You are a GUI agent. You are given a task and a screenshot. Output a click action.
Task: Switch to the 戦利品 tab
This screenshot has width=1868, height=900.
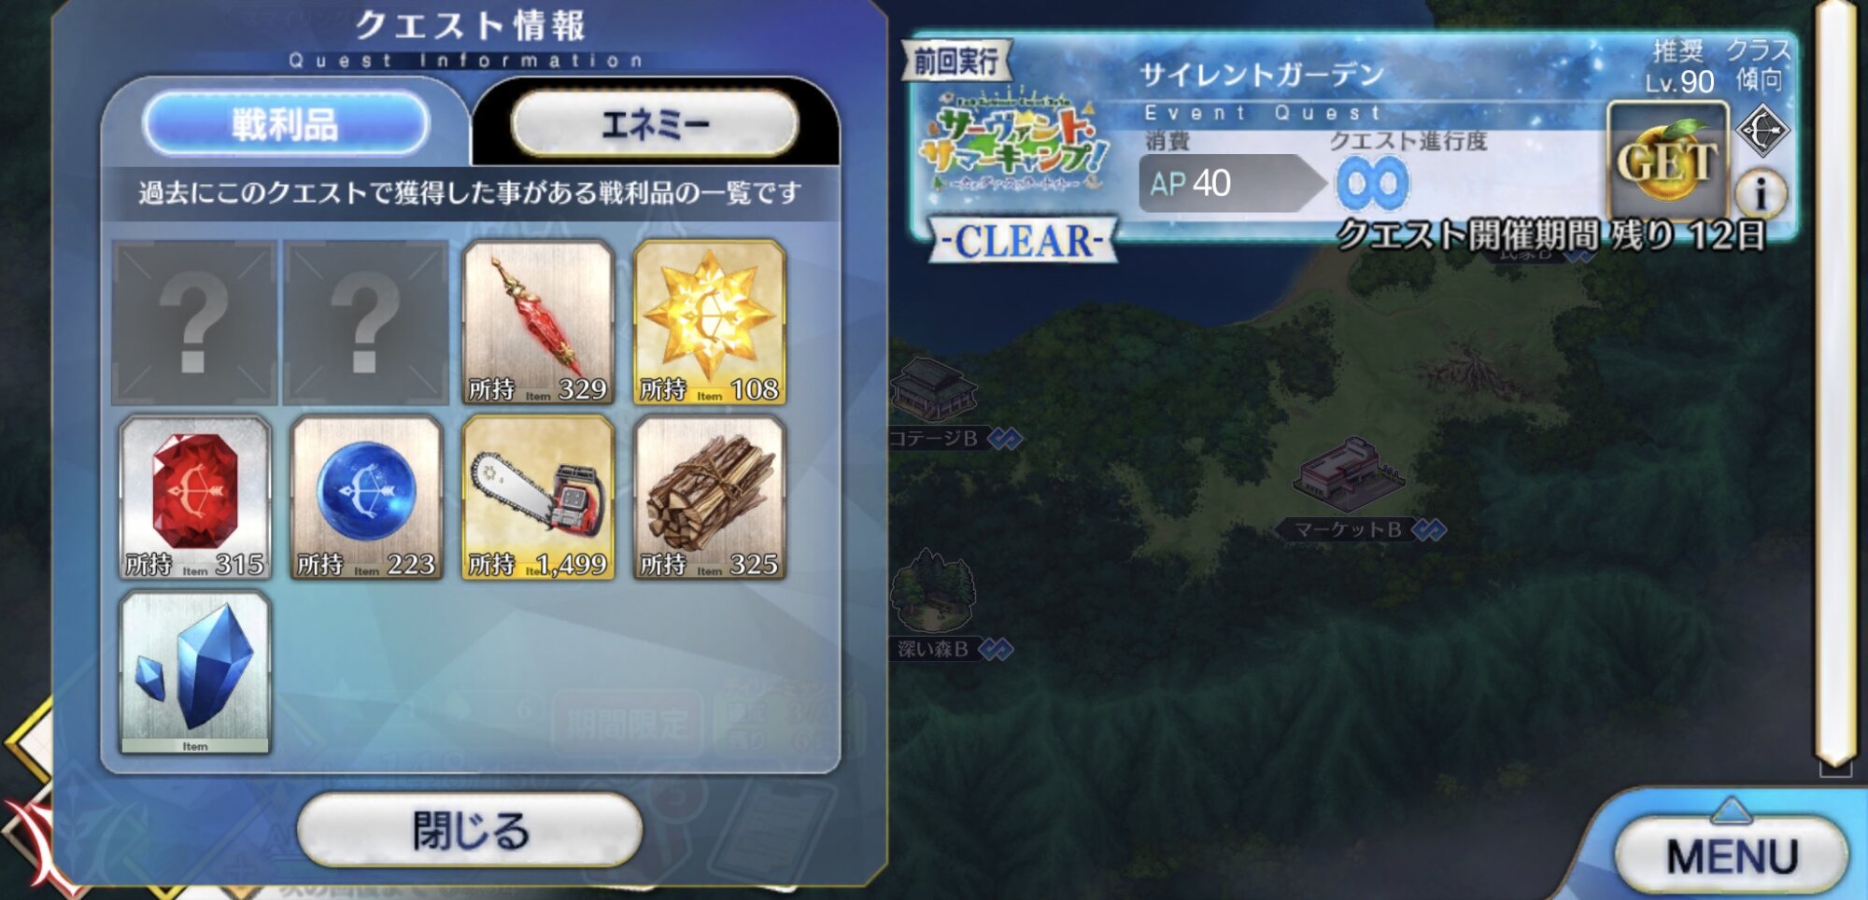(x=285, y=123)
